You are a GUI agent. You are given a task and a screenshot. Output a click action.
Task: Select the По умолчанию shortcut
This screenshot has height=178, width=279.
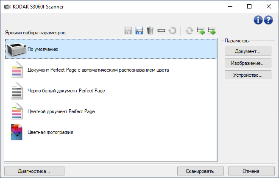point(111,49)
